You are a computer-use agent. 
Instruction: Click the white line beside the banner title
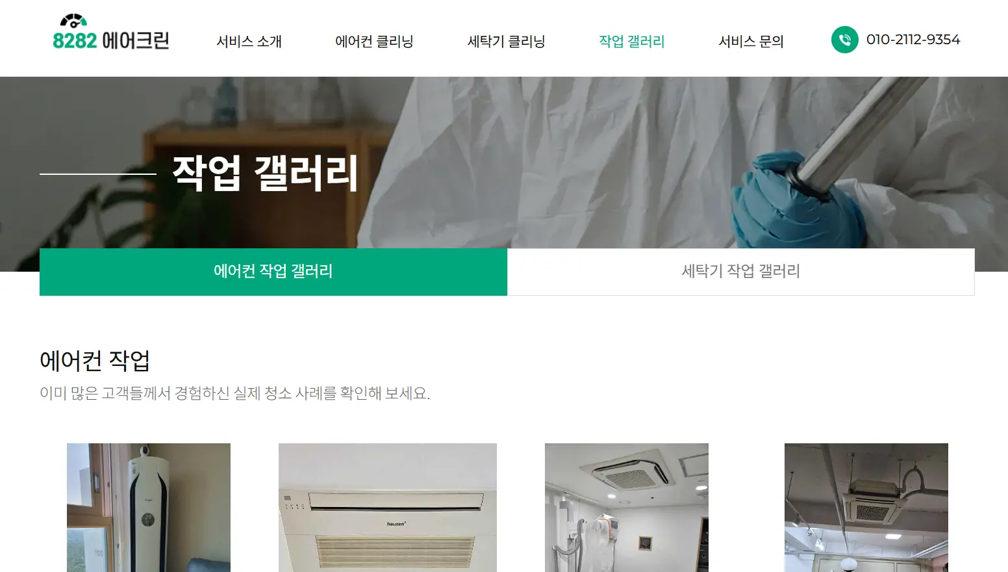pos(98,174)
